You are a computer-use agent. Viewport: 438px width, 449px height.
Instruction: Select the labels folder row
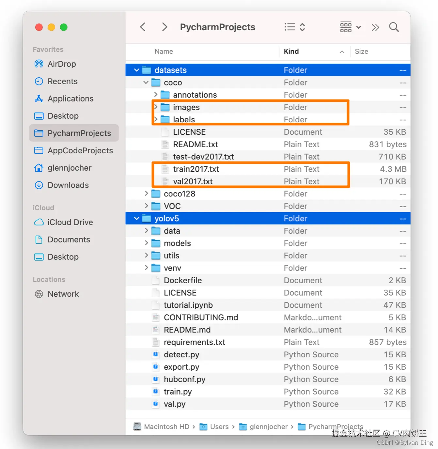point(268,120)
